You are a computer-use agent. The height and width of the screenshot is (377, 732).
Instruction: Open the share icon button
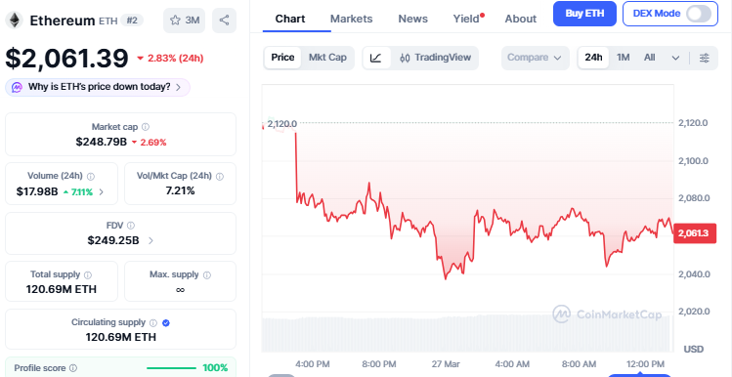224,21
